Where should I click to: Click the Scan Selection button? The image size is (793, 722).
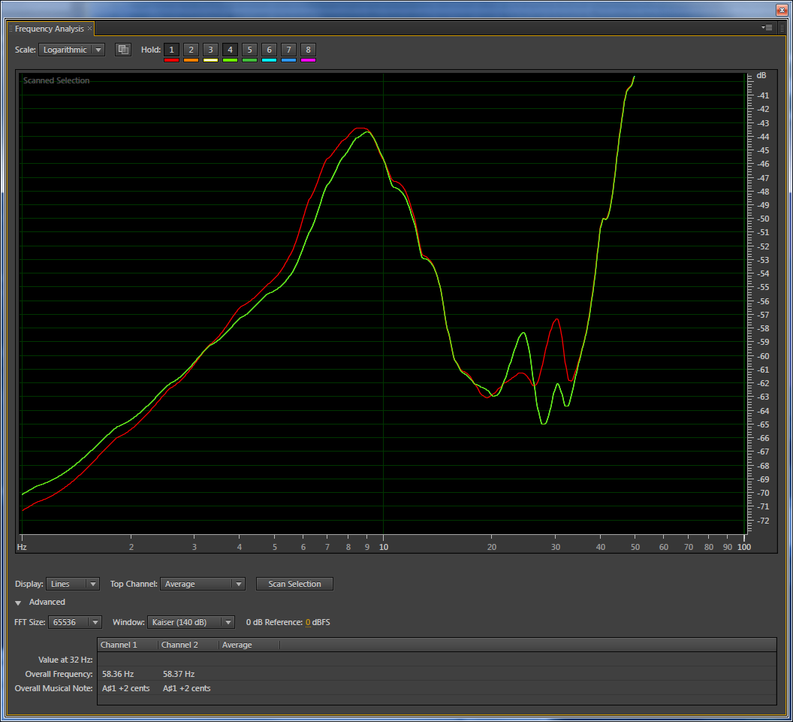click(x=294, y=584)
